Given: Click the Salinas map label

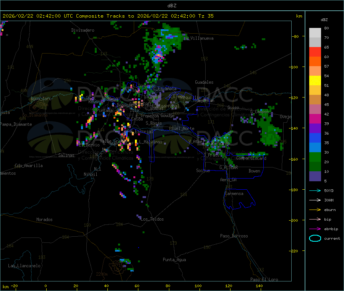Looking at the screenshot, I should [x=66, y=155].
